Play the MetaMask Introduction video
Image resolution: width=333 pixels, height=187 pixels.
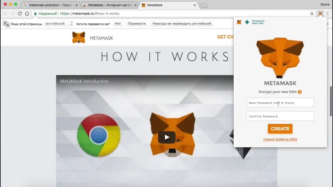coord(167,137)
